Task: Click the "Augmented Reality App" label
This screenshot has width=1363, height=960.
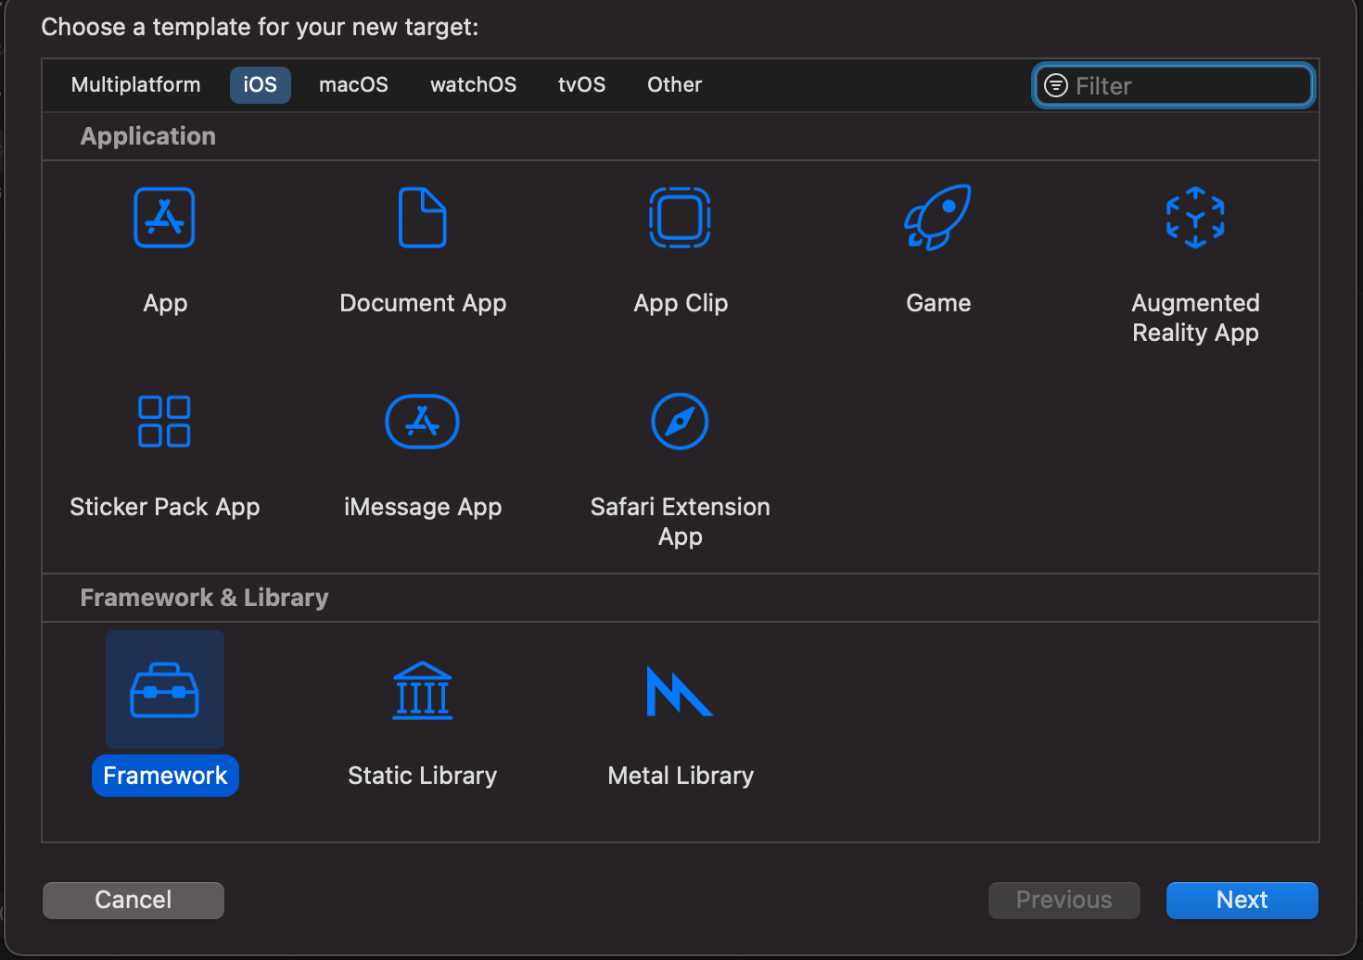Action: pyautogui.click(x=1196, y=318)
